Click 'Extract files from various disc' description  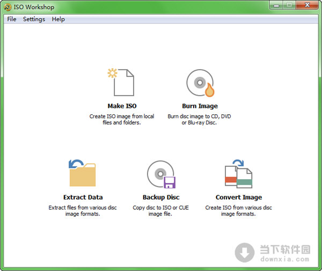pyautogui.click(x=83, y=211)
